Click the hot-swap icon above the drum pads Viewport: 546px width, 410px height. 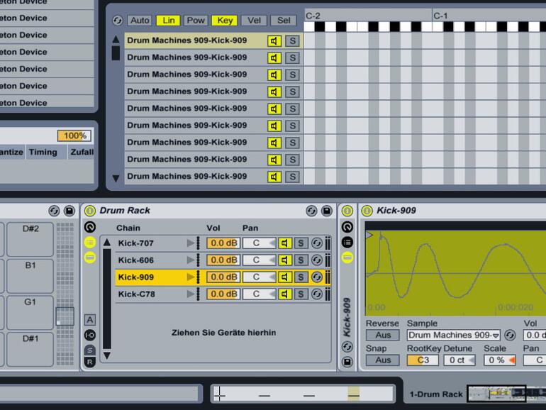click(54, 211)
